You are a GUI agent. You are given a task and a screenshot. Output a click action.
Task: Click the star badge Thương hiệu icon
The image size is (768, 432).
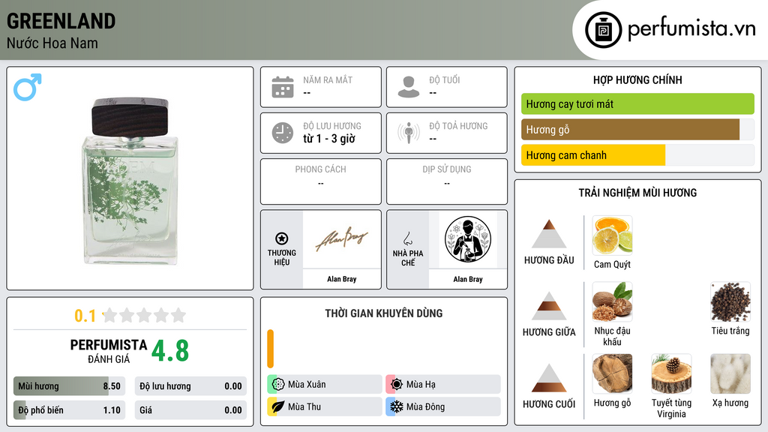282,238
